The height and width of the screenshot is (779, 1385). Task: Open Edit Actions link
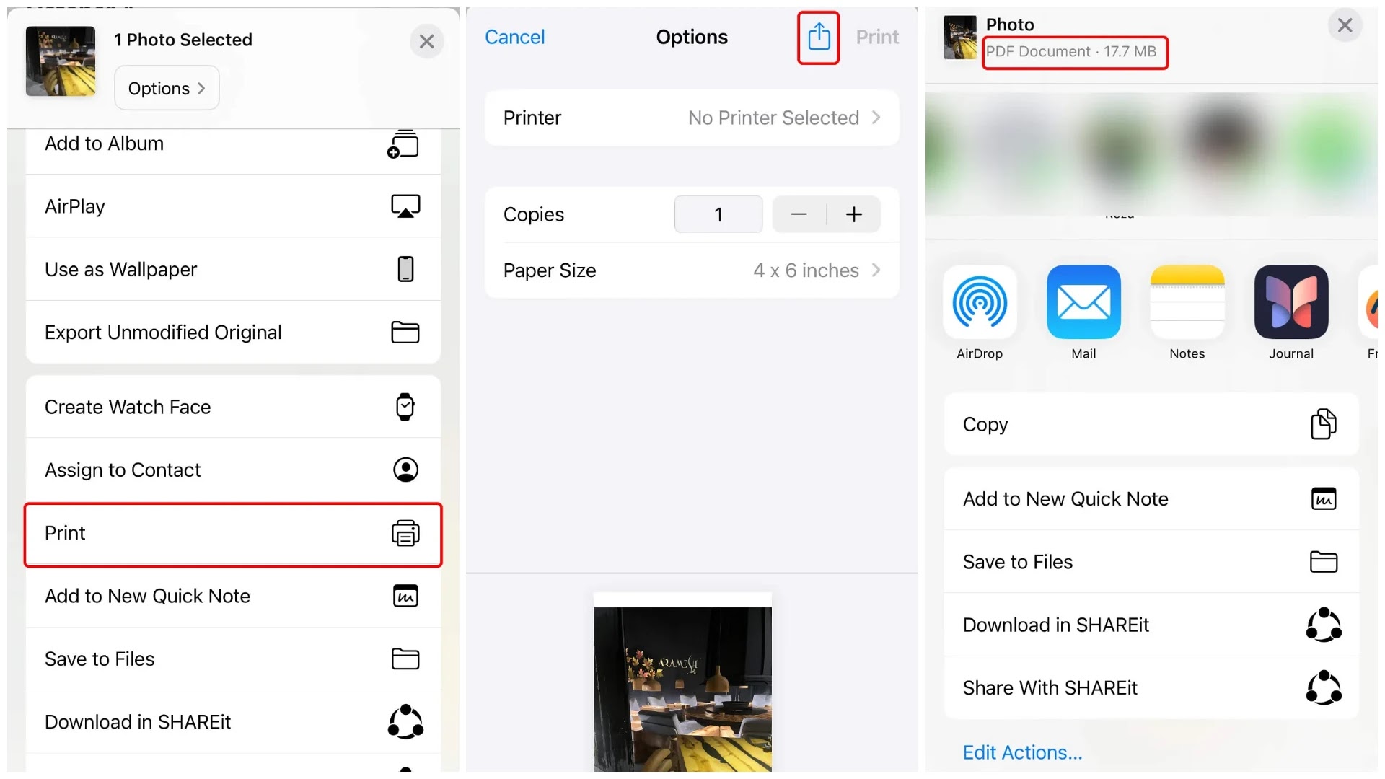1022,752
